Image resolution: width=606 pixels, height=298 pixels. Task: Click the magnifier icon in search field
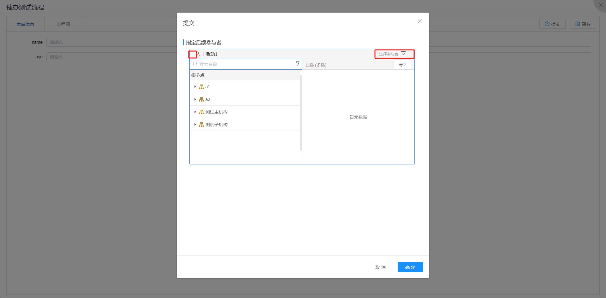(x=195, y=64)
